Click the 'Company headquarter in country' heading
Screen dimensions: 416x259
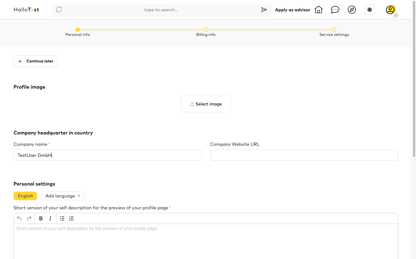[53, 133]
